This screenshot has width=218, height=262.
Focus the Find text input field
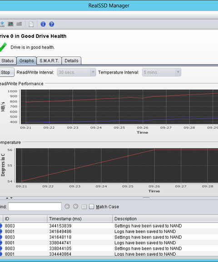tap(35, 207)
